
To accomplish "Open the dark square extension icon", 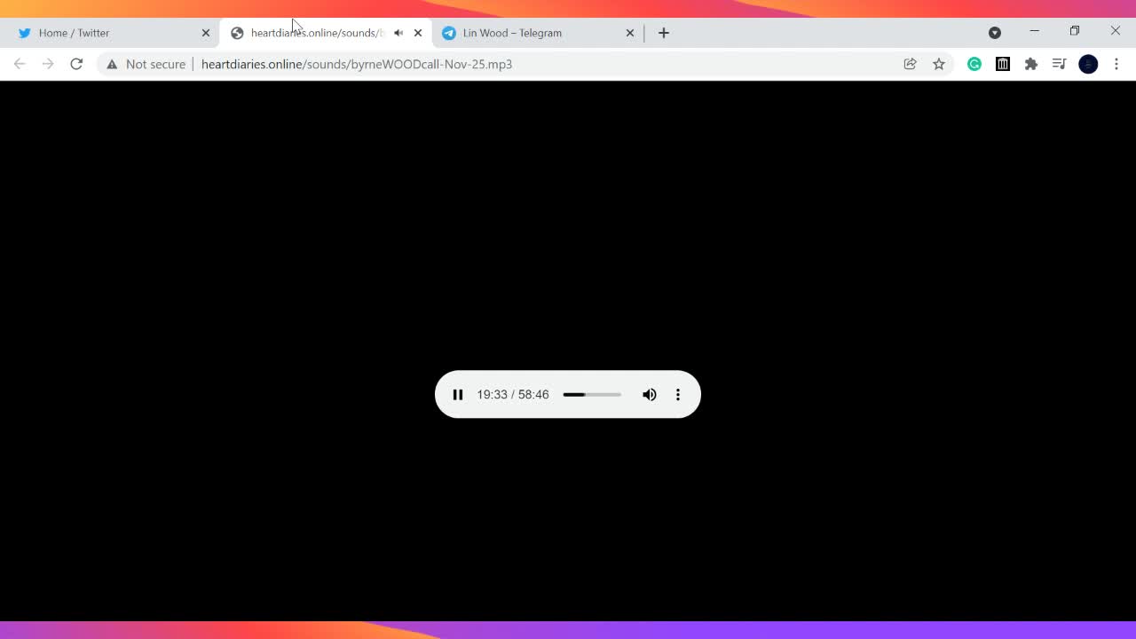I will [x=1003, y=64].
